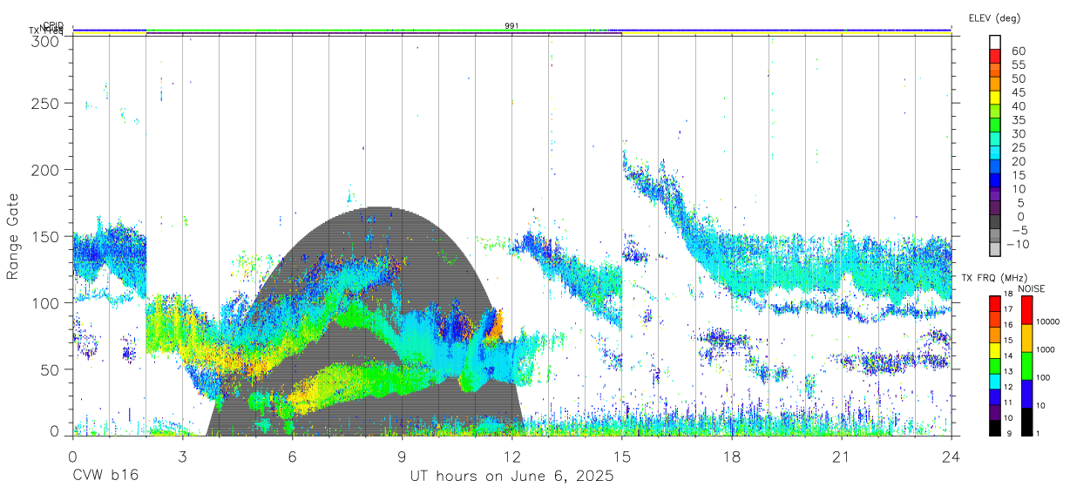Click x-axis hour tick label '15'
Viewport: 1070px width, 494px height.
click(621, 457)
